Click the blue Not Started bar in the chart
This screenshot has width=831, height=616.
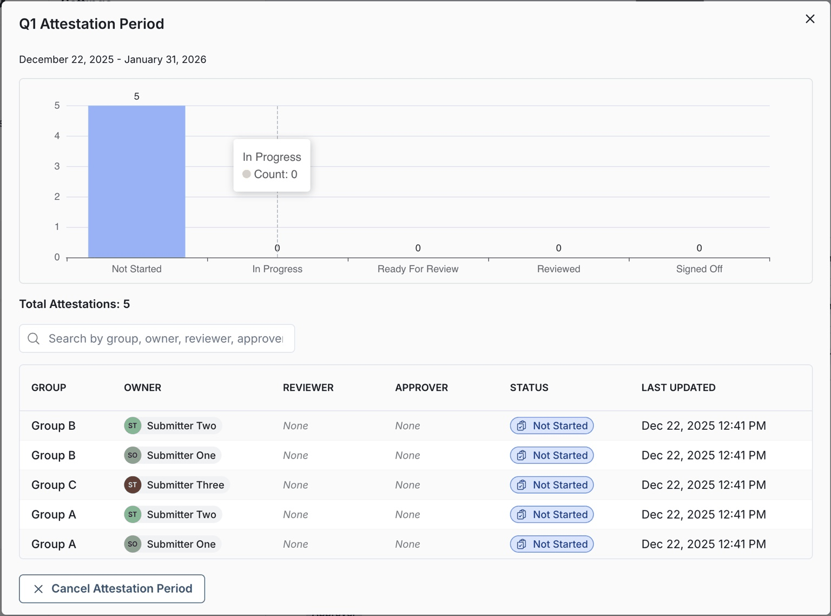click(x=136, y=181)
